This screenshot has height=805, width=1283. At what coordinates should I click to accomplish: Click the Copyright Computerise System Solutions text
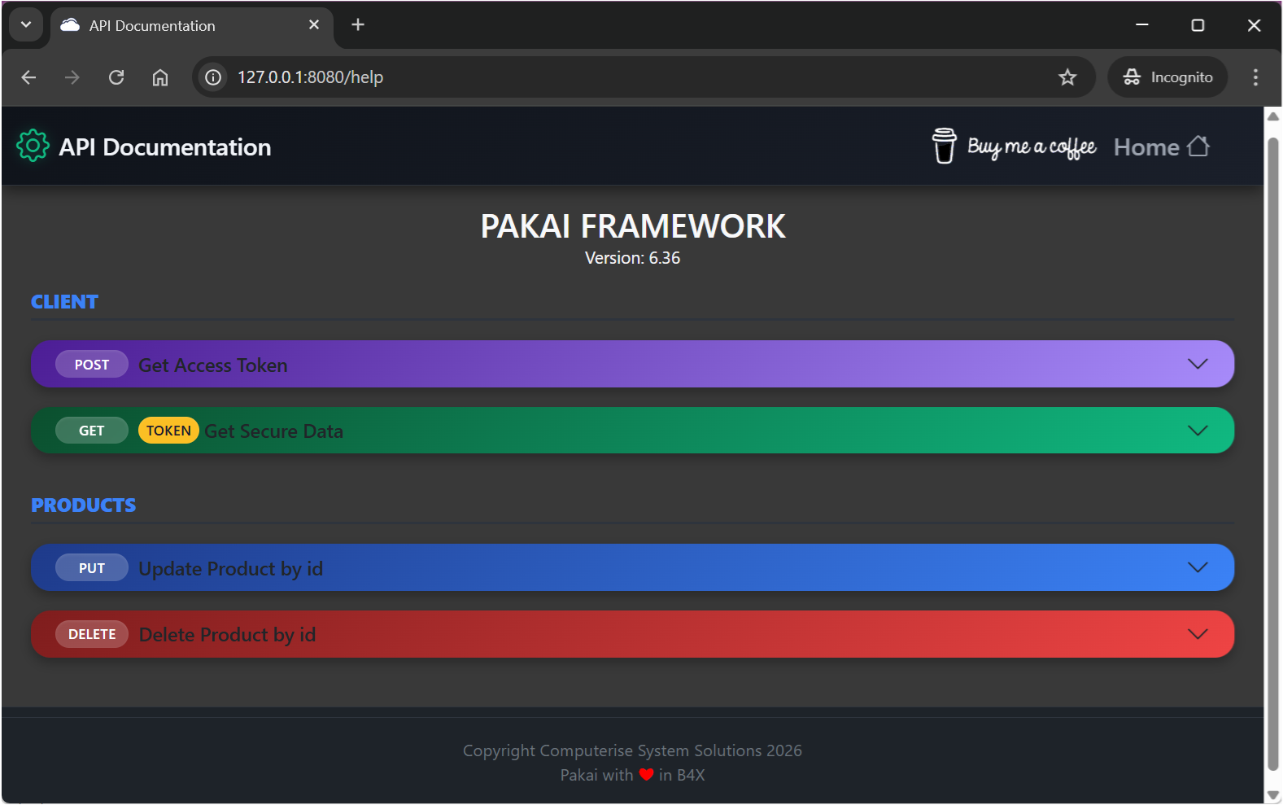click(633, 750)
